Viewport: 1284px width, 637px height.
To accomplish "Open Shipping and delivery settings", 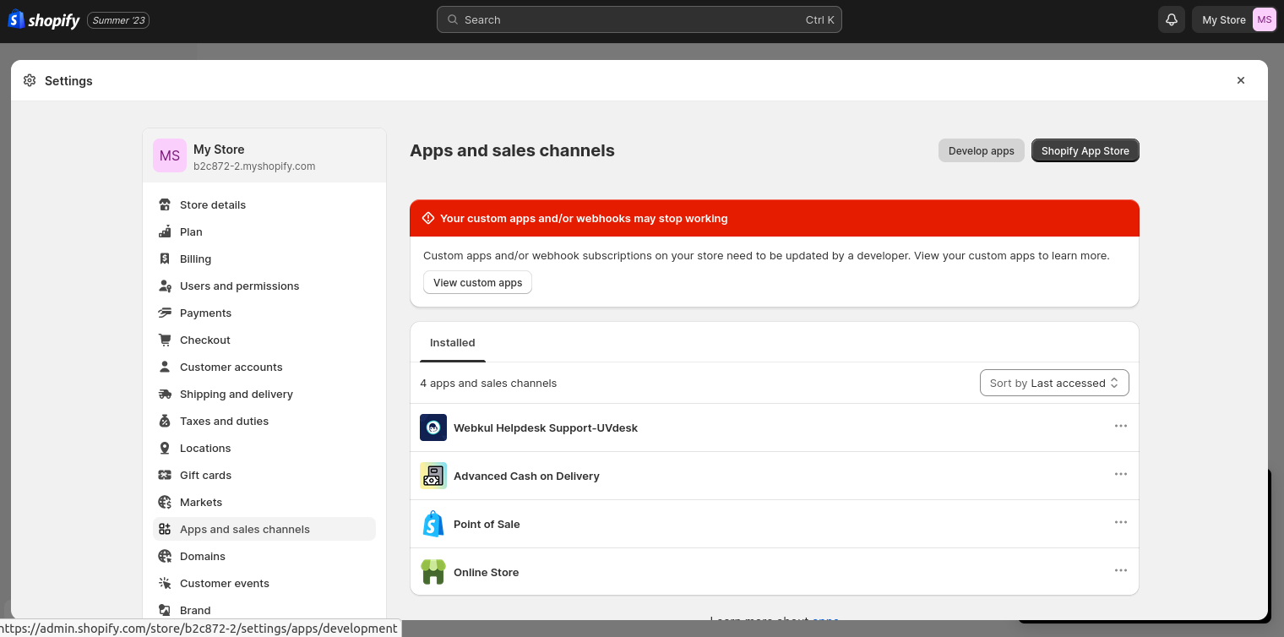I will click(264, 394).
